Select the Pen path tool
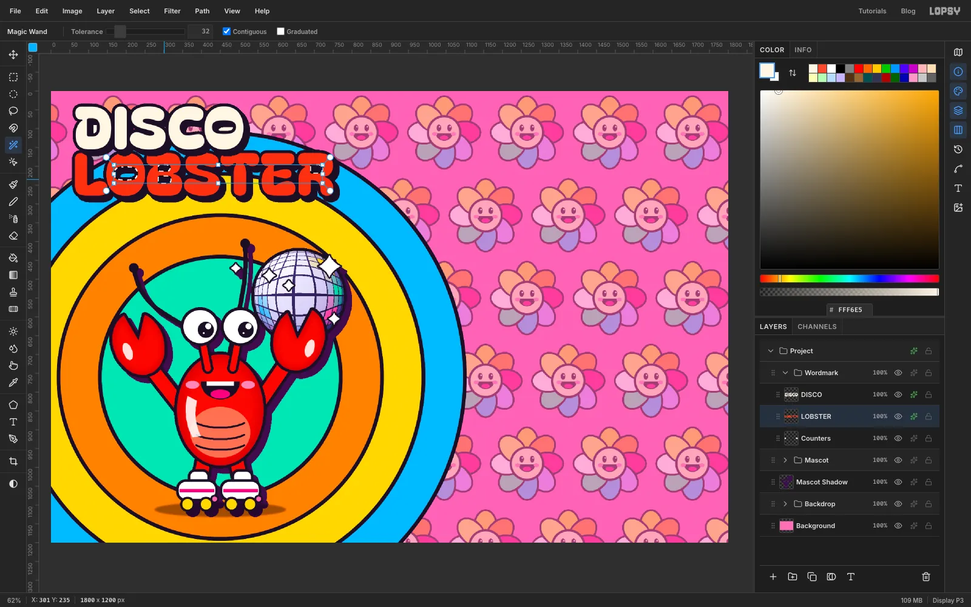Viewport: 971px width, 607px height. point(13,439)
